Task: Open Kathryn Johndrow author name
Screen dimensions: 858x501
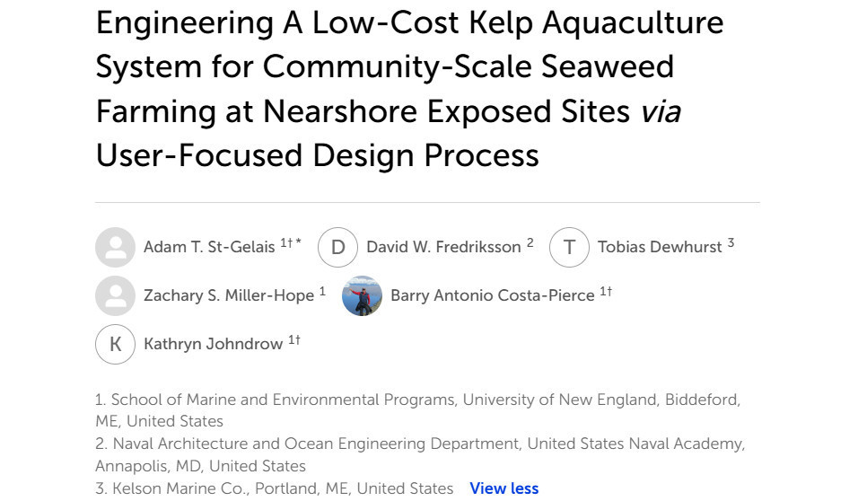Action: 213,344
